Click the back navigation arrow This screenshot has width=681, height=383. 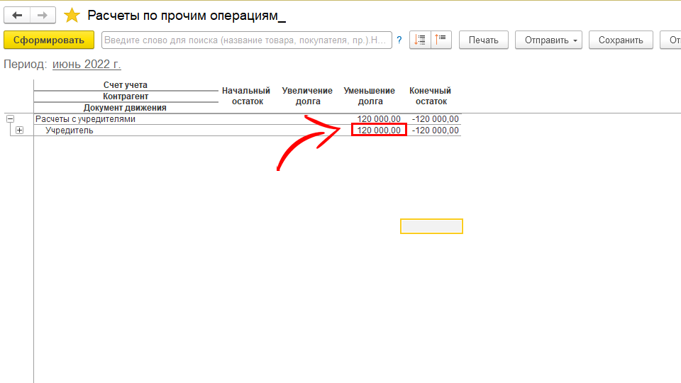click(x=18, y=15)
